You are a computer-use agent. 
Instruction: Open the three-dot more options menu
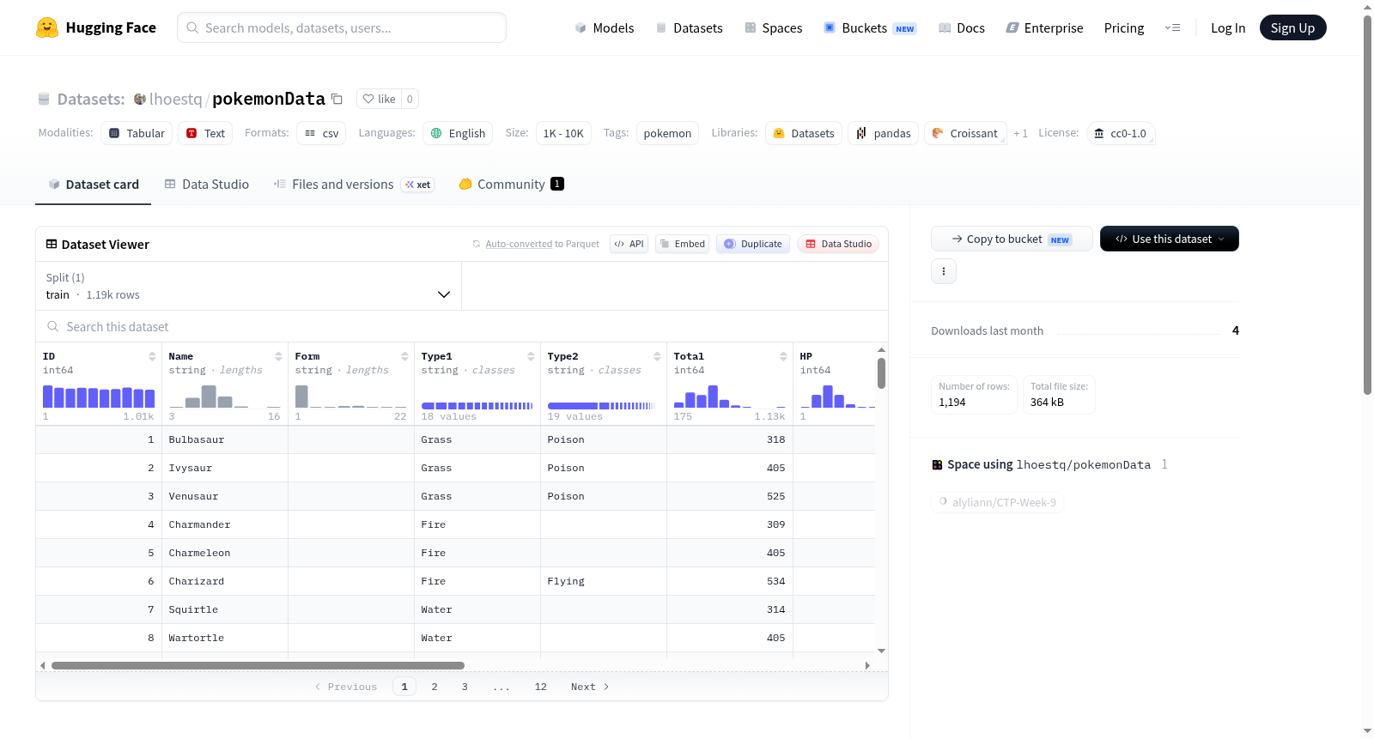coord(944,271)
